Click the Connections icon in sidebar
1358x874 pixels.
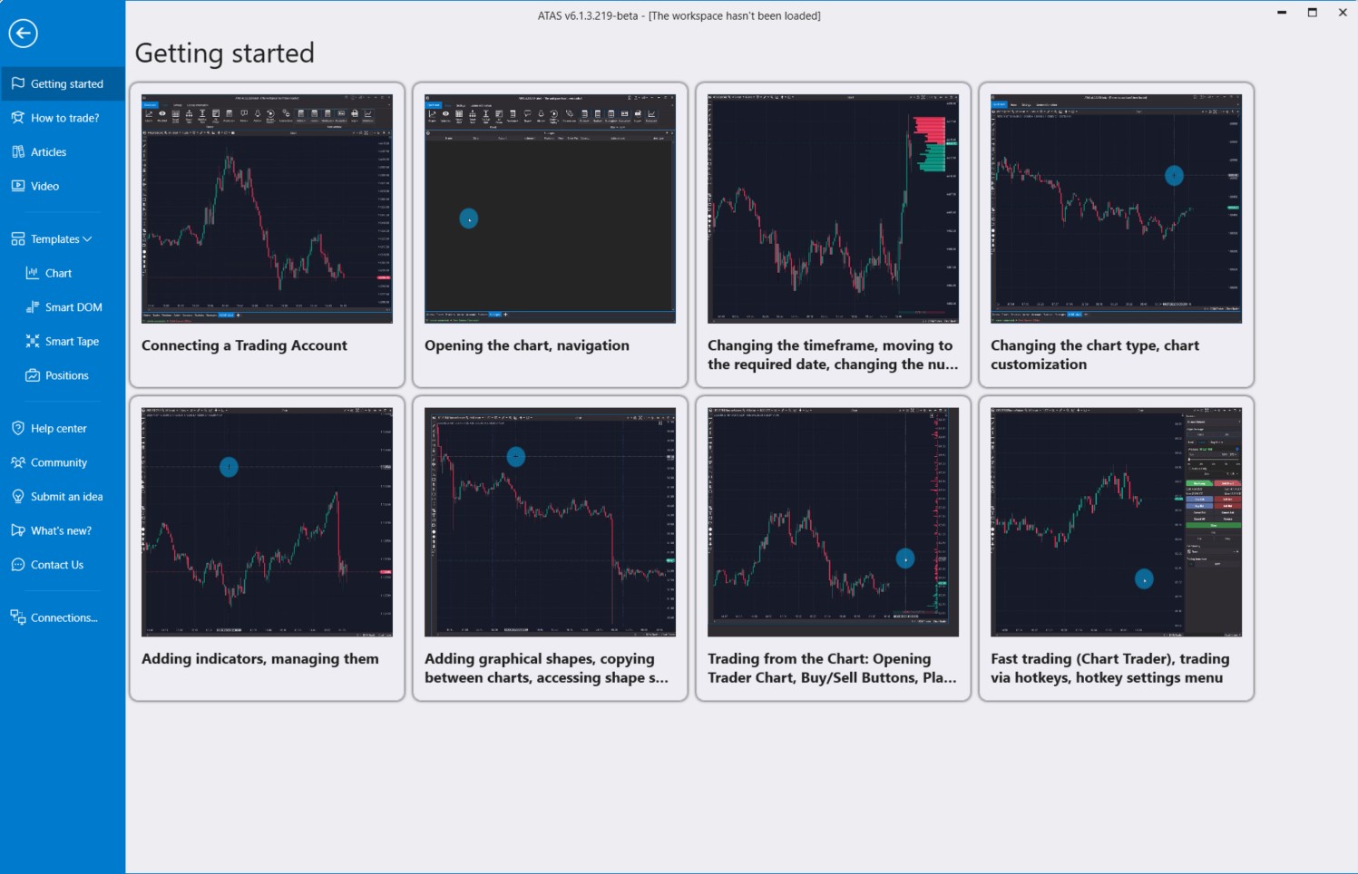point(18,617)
